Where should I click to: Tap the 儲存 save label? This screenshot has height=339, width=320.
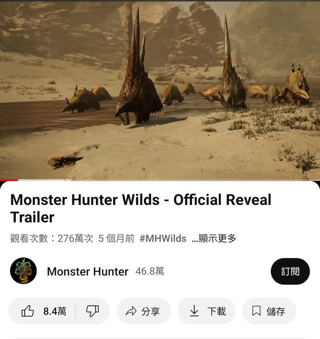(x=275, y=311)
